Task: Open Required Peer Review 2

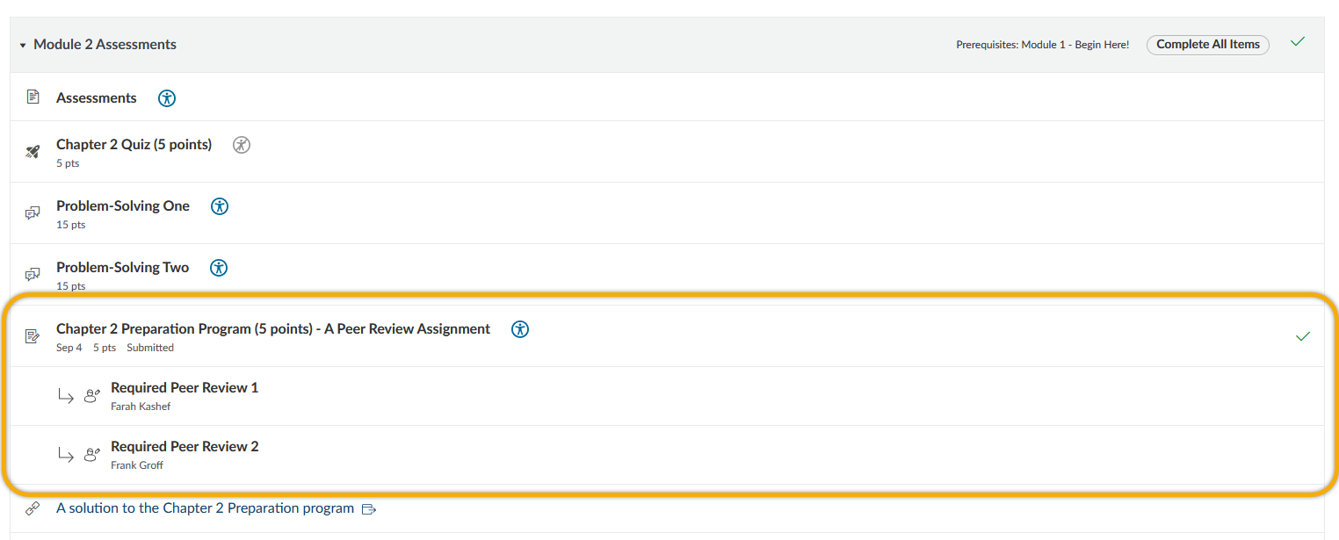Action: [x=185, y=447]
